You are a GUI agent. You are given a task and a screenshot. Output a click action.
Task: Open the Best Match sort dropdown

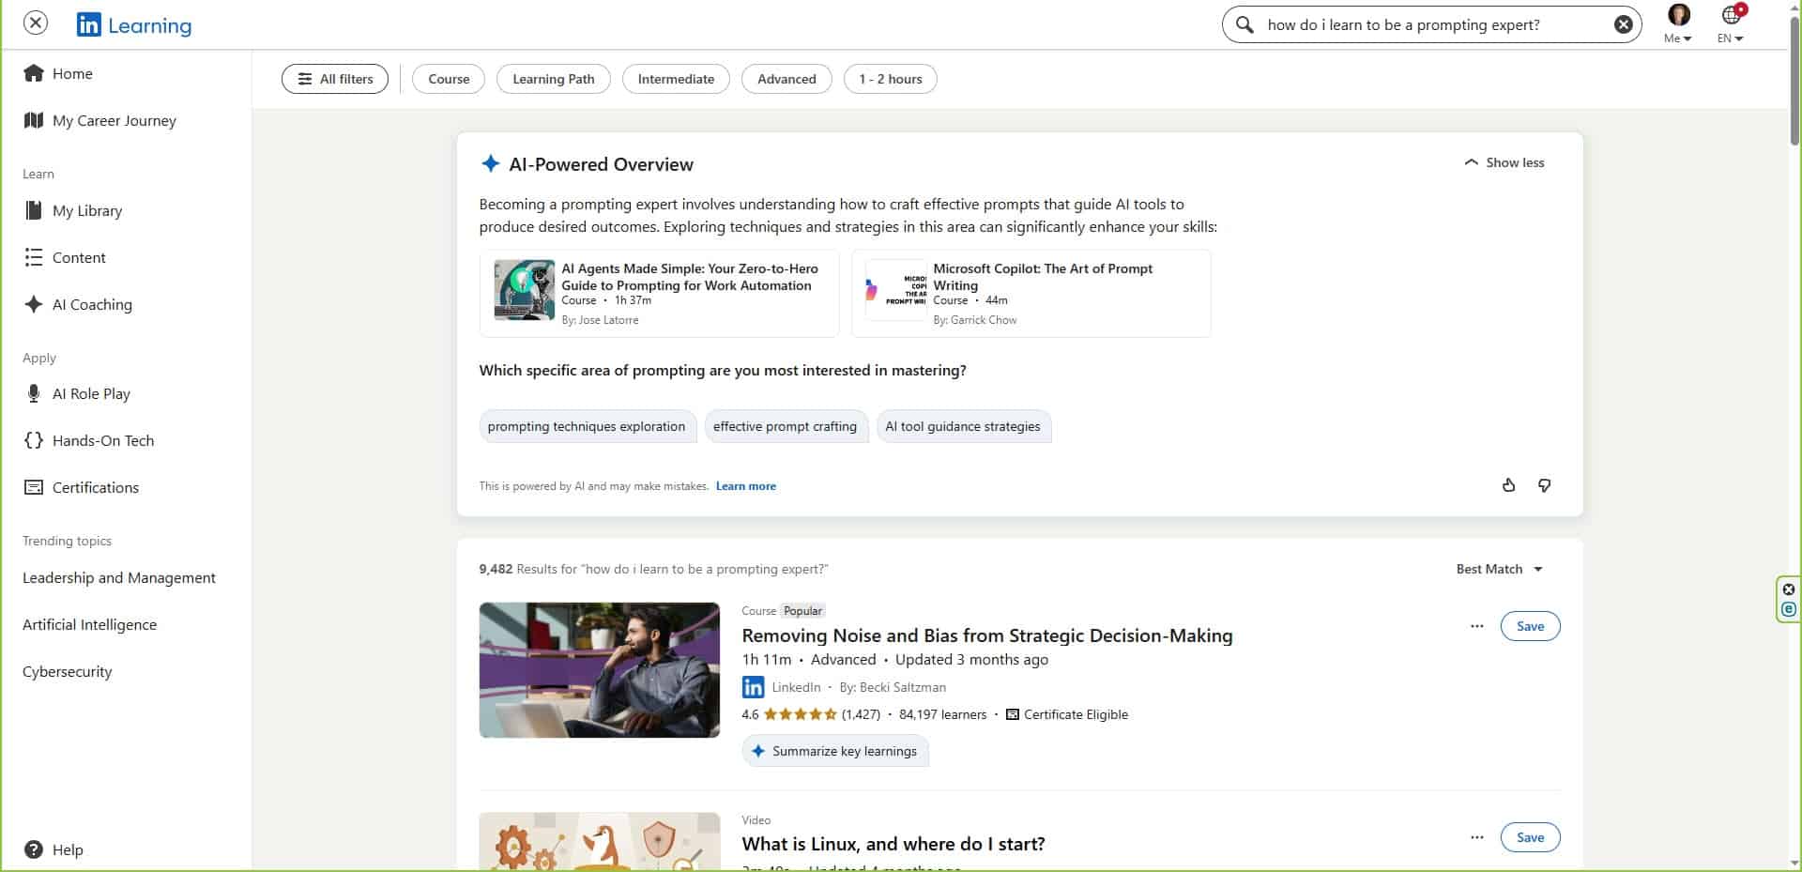[x=1499, y=569]
